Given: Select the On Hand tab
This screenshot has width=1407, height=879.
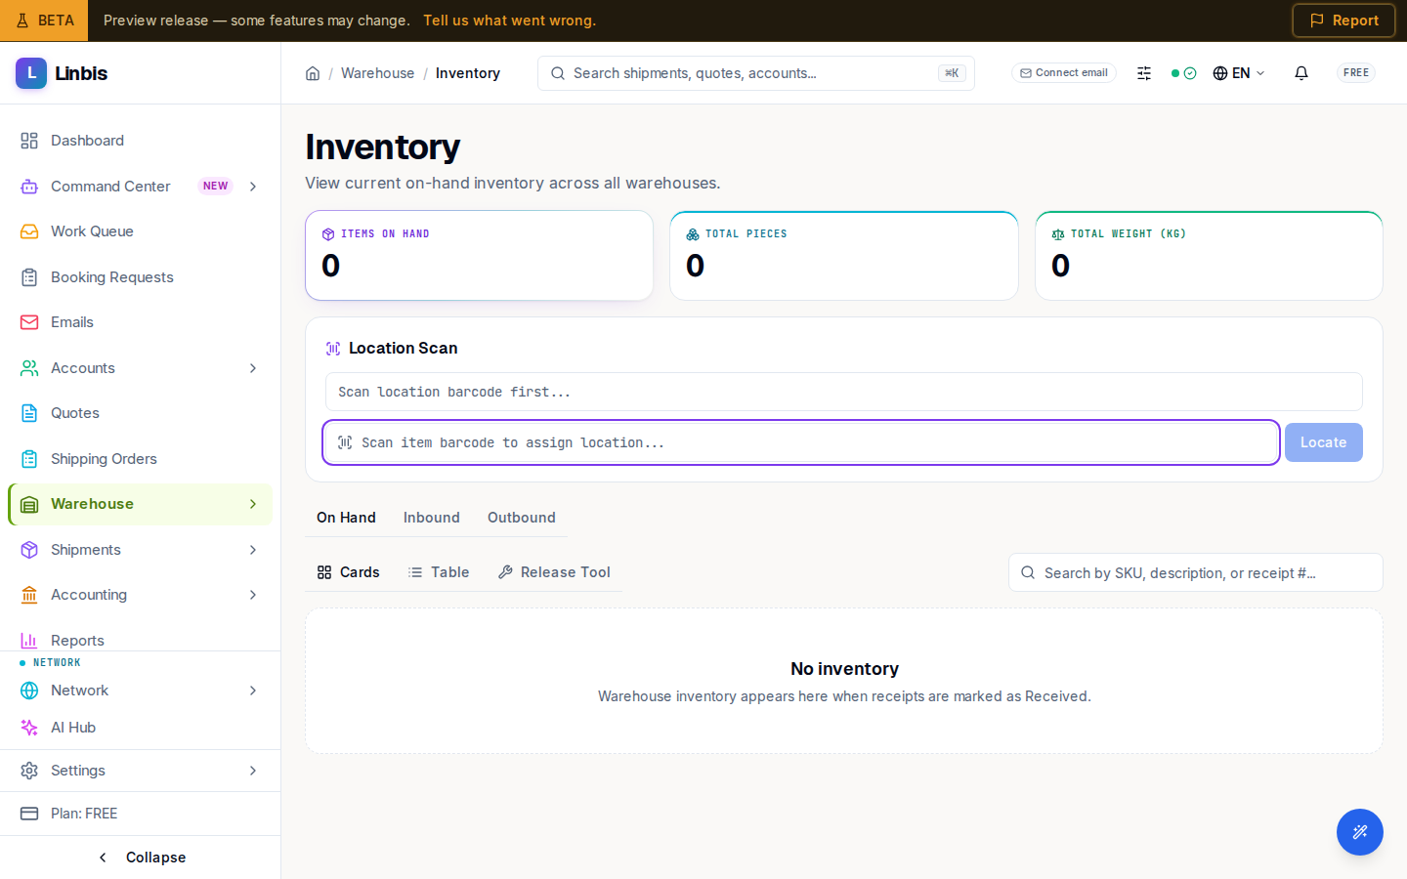Looking at the screenshot, I should pyautogui.click(x=346, y=518).
